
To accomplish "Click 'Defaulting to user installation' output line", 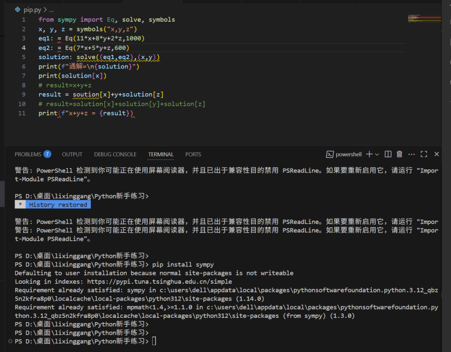I will click(154, 273).
